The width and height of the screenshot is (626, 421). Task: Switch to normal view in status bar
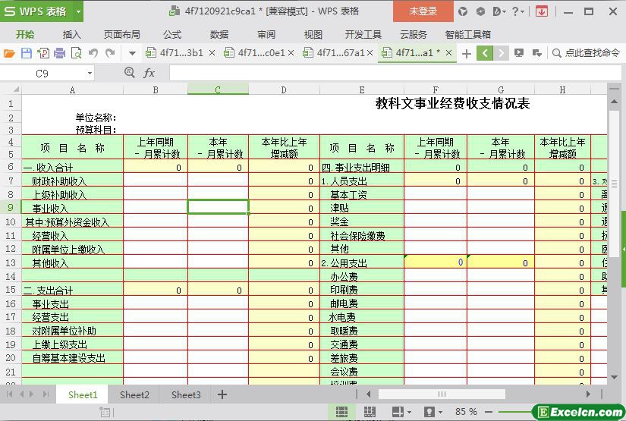pos(342,412)
